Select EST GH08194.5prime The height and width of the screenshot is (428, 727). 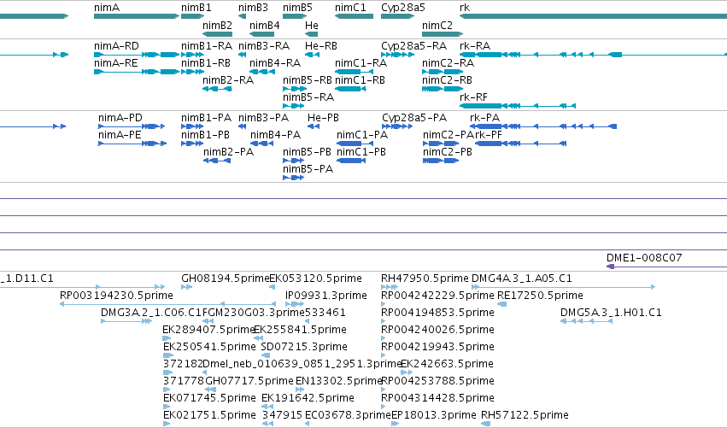pyautogui.click(x=226, y=278)
